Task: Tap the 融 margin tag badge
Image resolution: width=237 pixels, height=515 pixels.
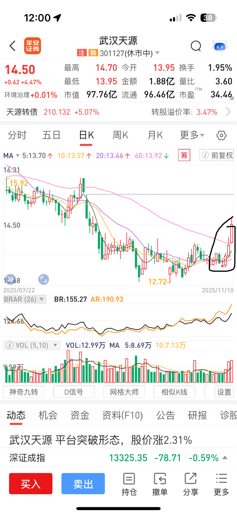Action: pyautogui.click(x=93, y=53)
